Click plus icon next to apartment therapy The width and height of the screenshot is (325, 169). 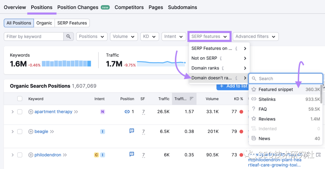pos(31,112)
